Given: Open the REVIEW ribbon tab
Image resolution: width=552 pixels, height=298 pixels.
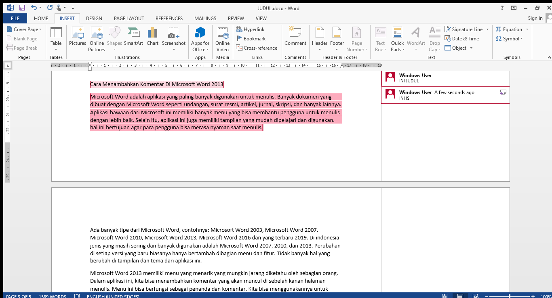Looking at the screenshot, I should pos(236,19).
